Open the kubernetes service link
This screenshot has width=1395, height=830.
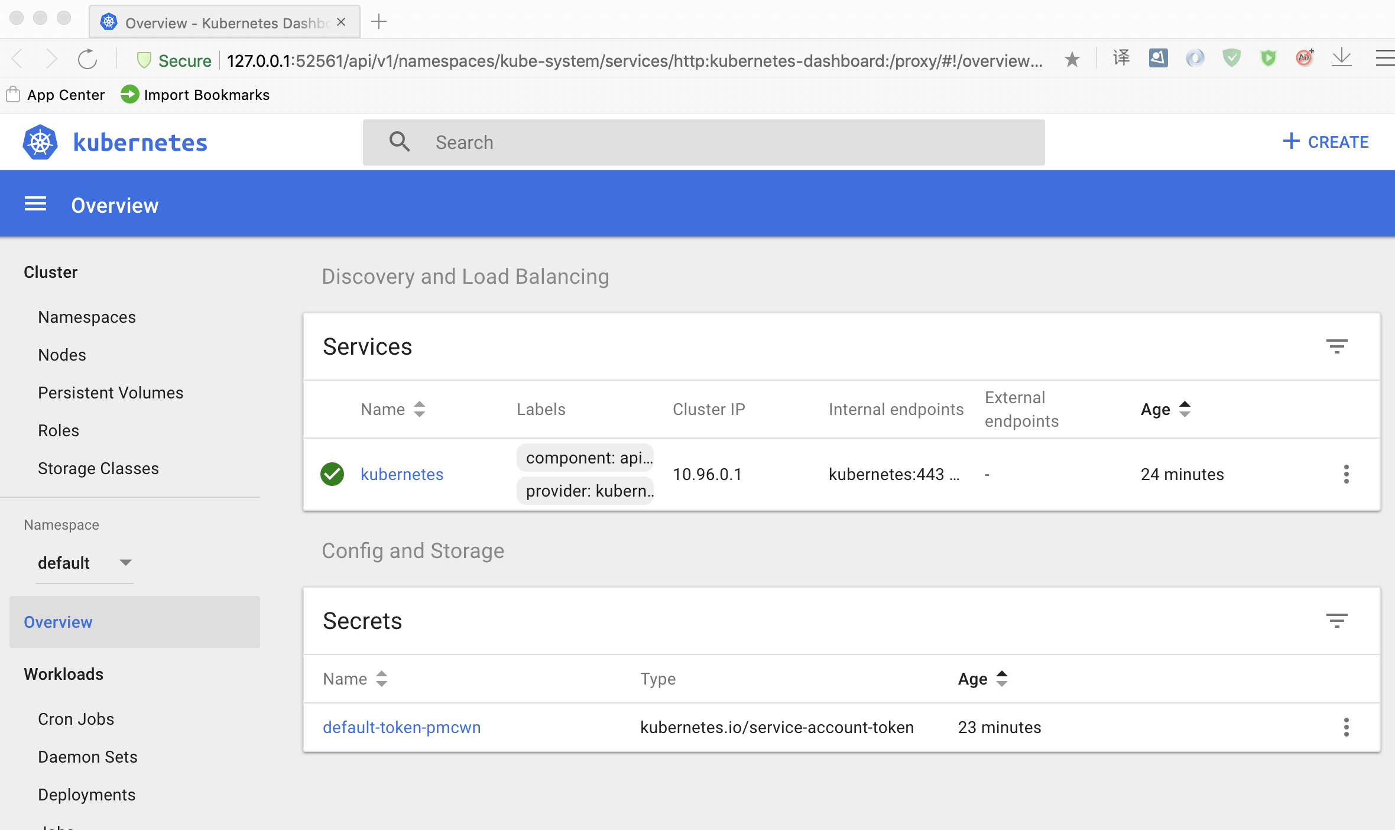click(402, 474)
